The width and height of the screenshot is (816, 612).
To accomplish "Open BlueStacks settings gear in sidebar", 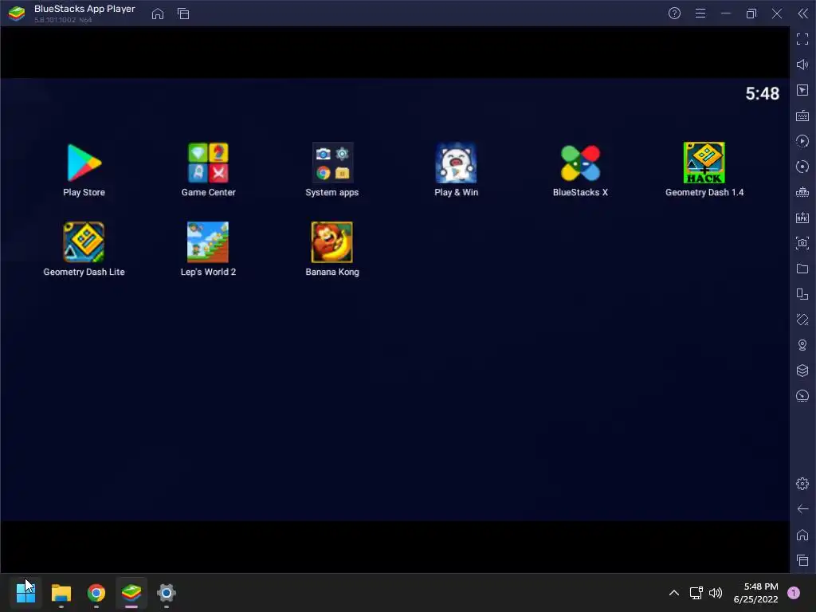I will [x=802, y=484].
